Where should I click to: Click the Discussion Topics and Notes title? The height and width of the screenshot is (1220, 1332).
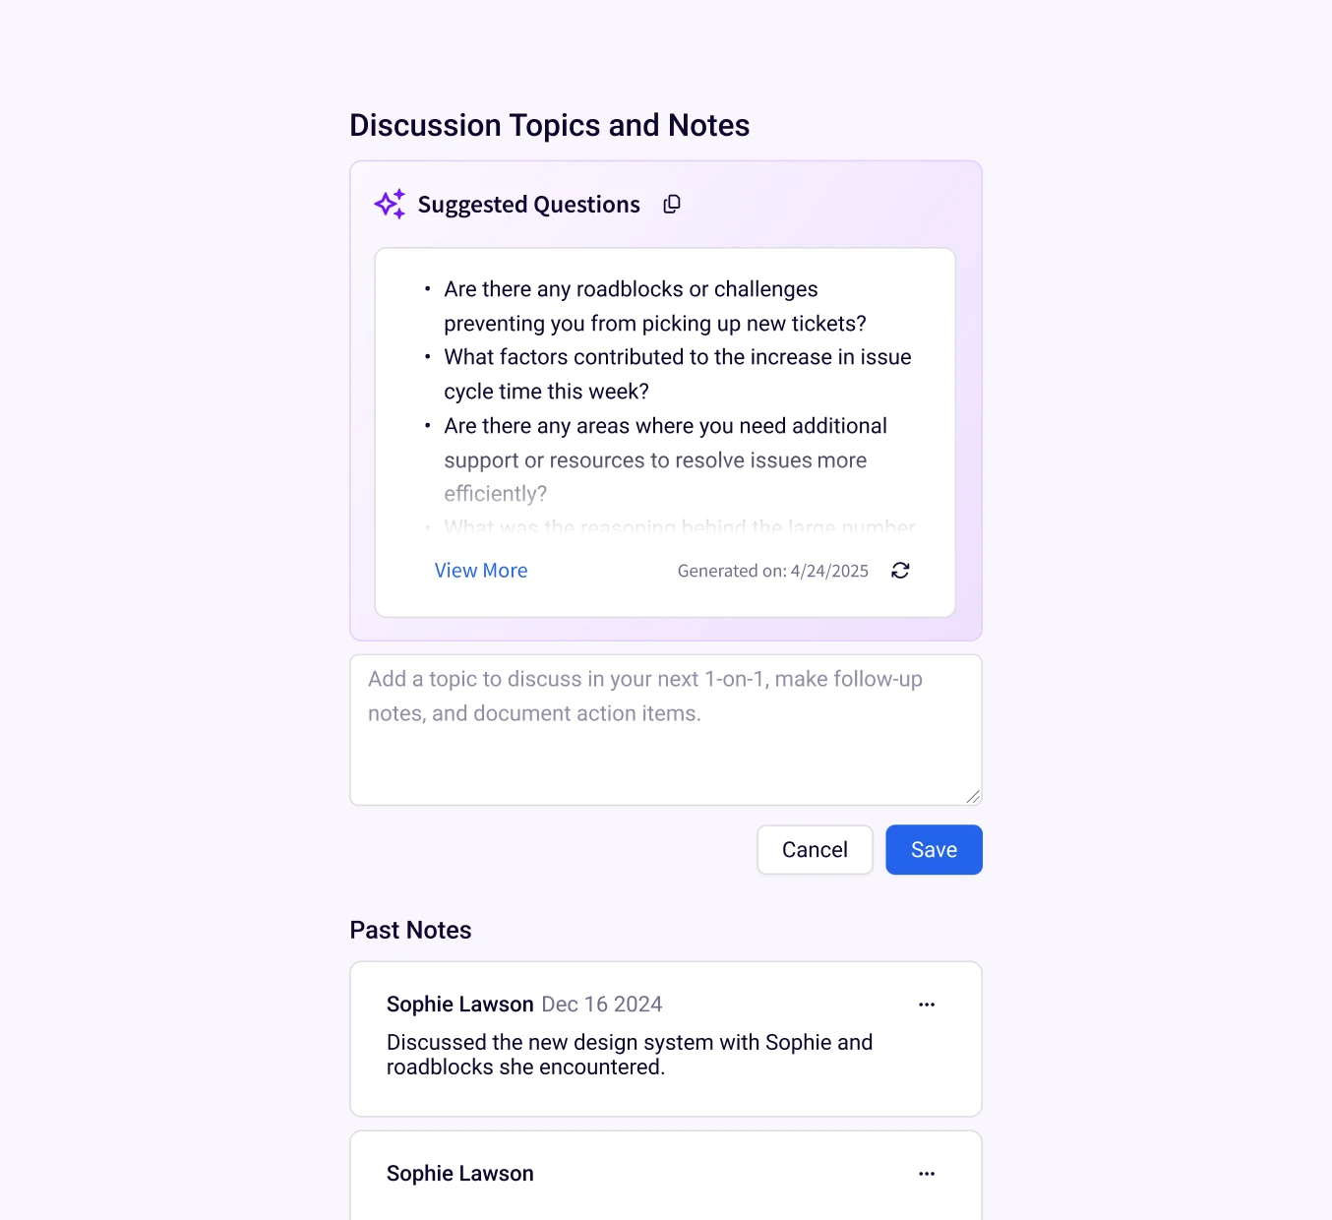pyautogui.click(x=549, y=126)
